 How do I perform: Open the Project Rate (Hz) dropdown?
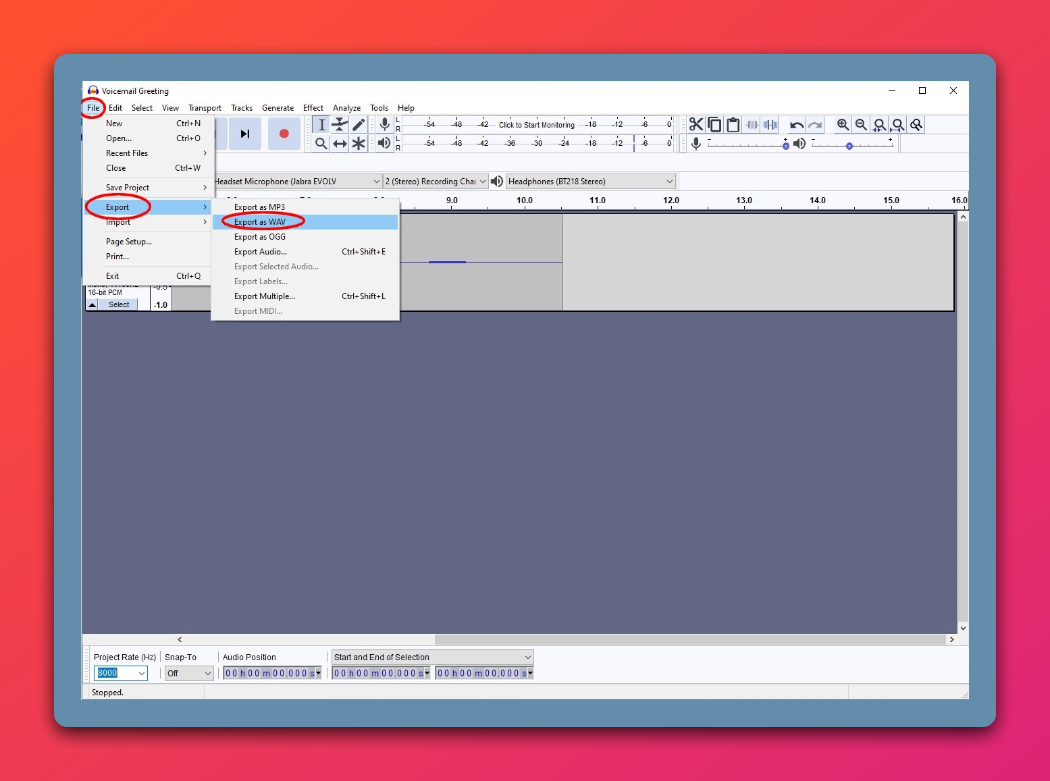pos(141,673)
